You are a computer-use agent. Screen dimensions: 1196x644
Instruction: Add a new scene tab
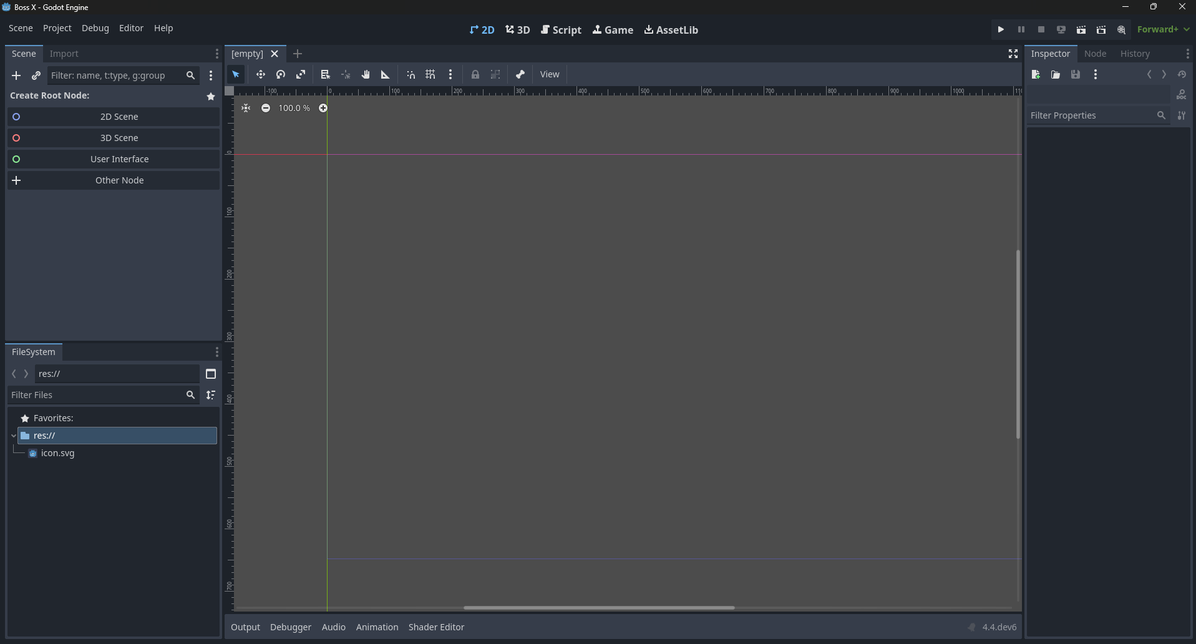[x=298, y=54]
